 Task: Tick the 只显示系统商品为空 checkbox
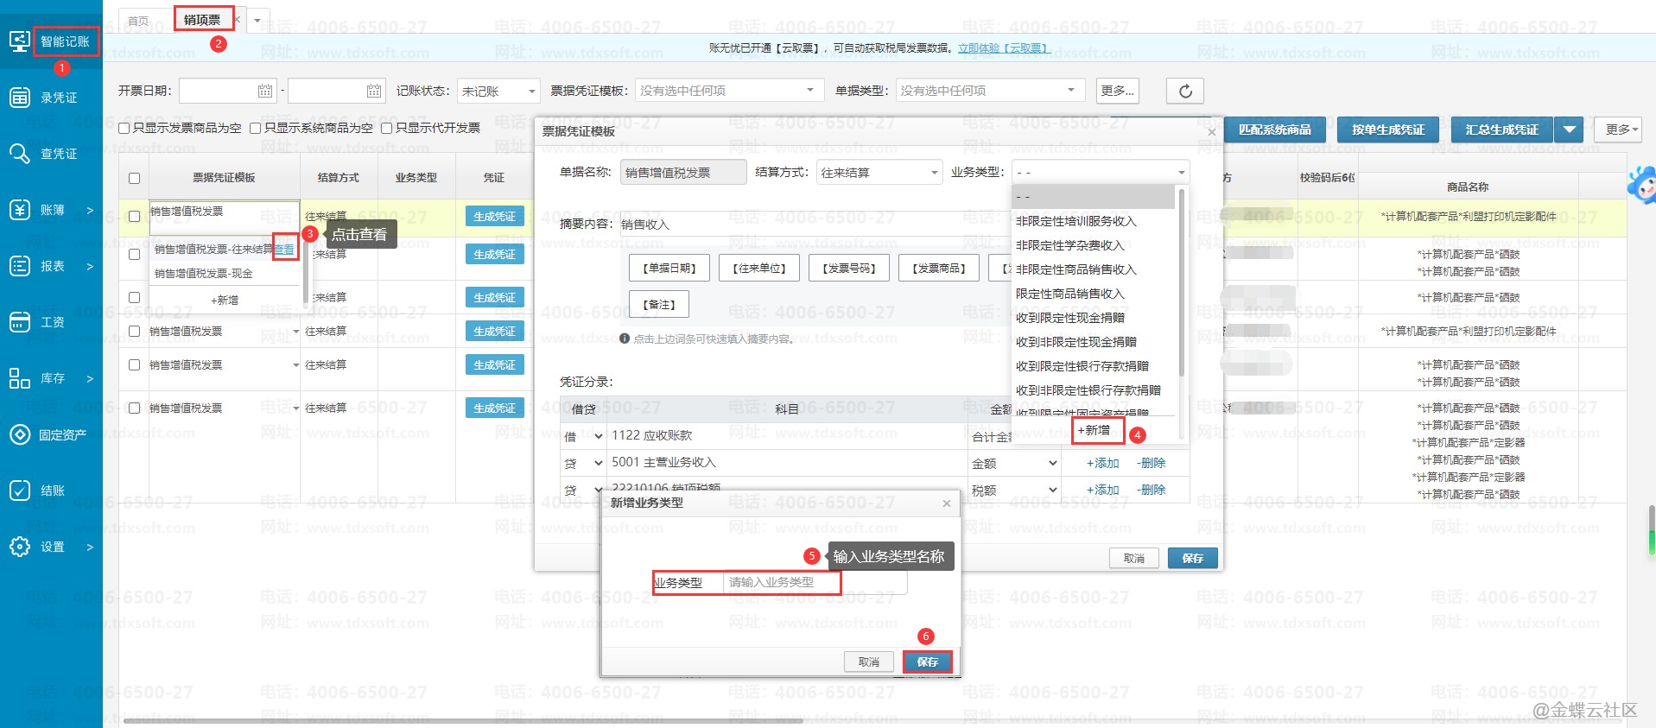[x=256, y=129]
